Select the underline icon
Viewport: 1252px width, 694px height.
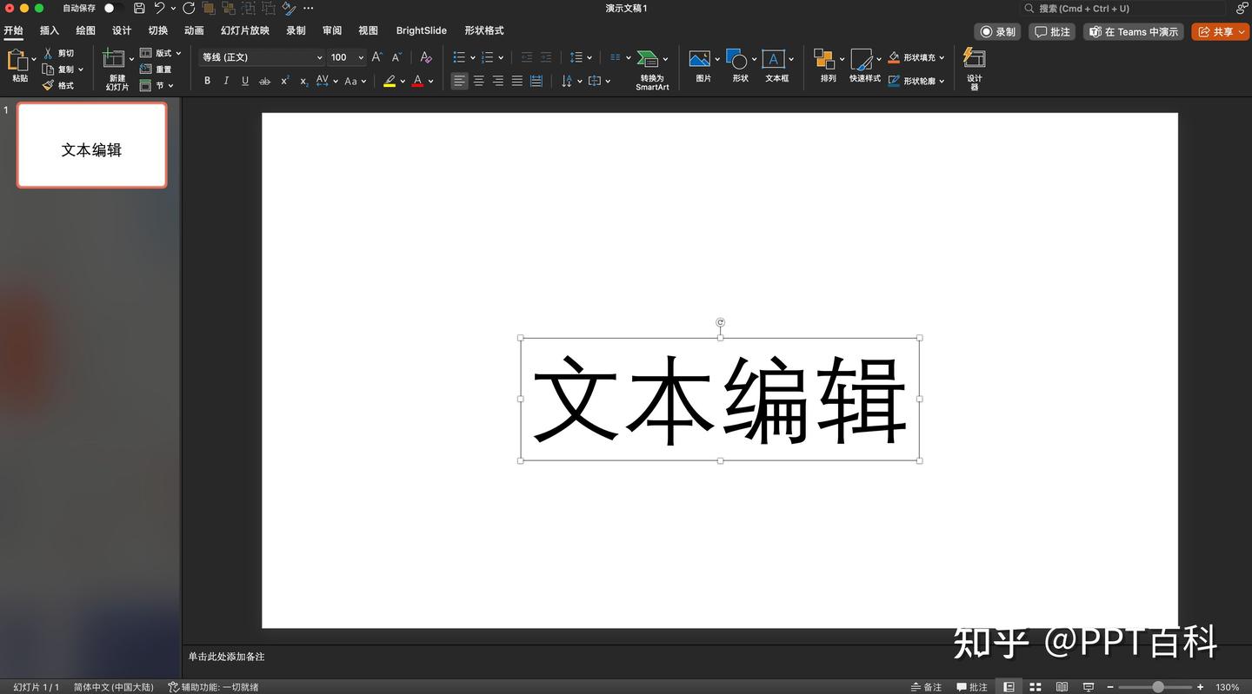[244, 81]
